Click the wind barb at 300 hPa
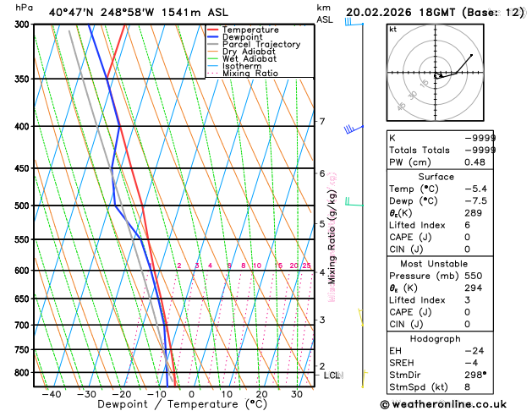The height and width of the screenshot is (411, 532). point(352,23)
